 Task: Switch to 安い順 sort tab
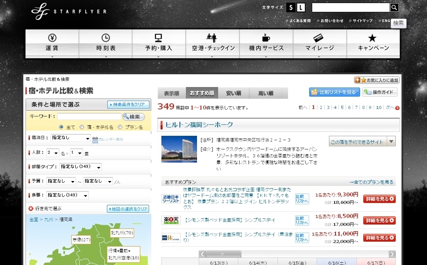(234, 93)
